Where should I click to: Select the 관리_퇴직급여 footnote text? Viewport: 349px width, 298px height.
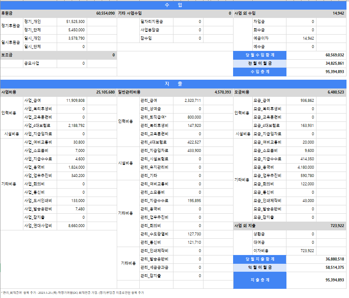(x=73, y=293)
